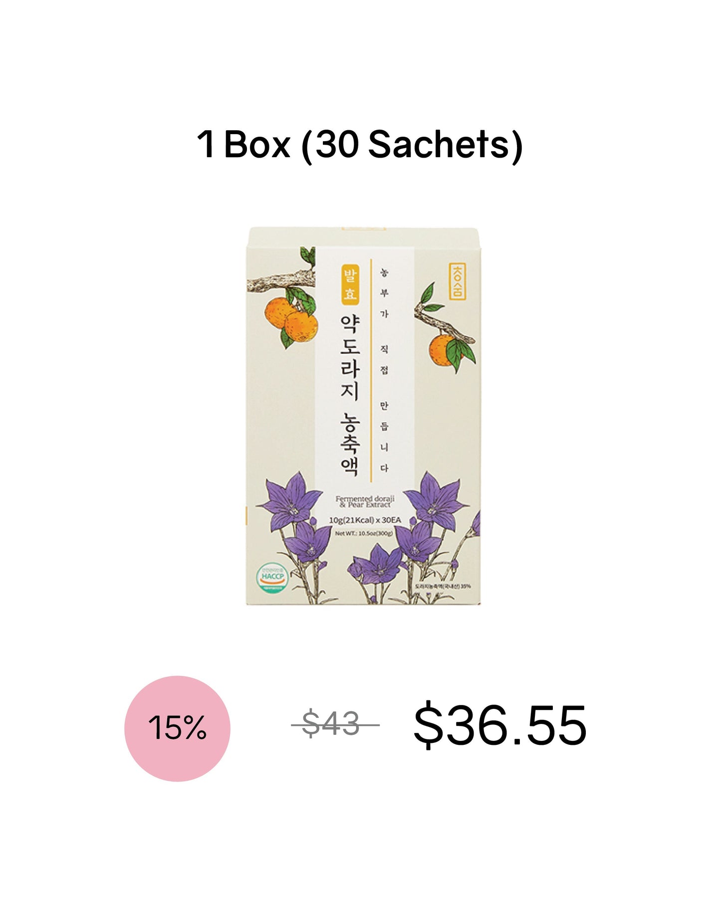Select the "1 Box (30 Sachets)" heading
Viewport: 721px width, 901px height.
pyautogui.click(x=360, y=145)
